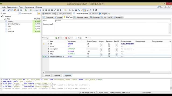Screen dimensions: 172x96
Task: Click the green refresh icon
Action: click(26, 10)
